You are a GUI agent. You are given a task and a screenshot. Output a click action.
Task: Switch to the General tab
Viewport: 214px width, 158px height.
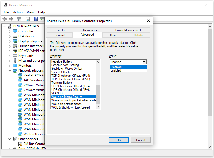click(x=59, y=35)
